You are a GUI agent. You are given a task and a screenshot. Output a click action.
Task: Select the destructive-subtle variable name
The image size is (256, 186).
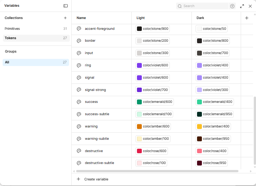pyautogui.click(x=99, y=163)
